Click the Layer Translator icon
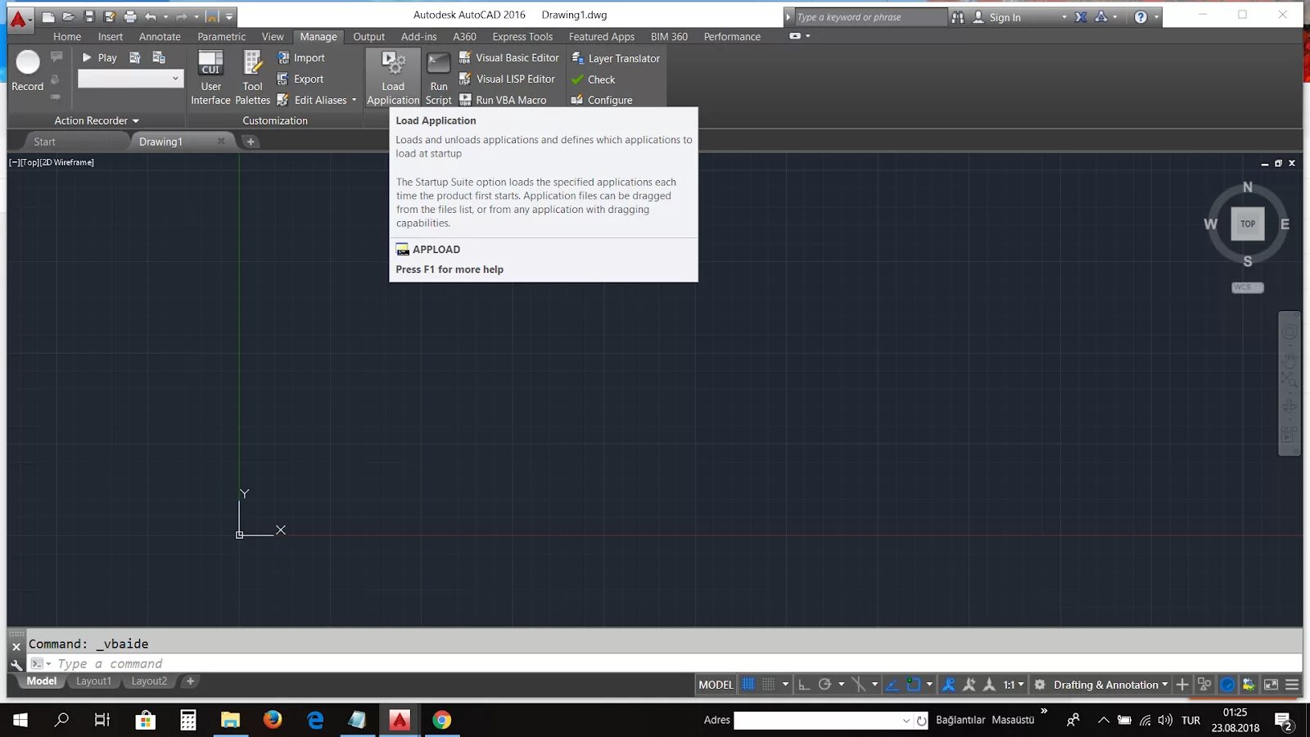 pyautogui.click(x=577, y=58)
